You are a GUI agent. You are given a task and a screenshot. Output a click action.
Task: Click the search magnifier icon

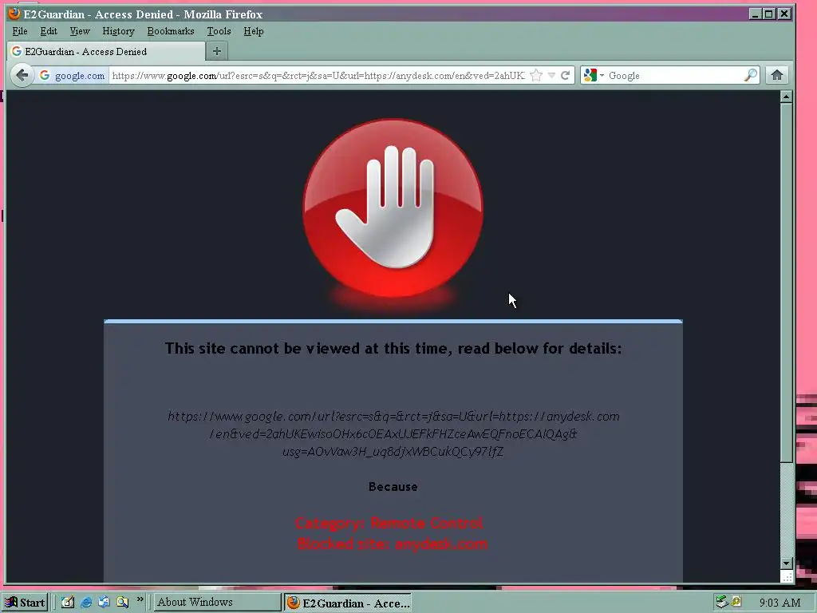750,76
